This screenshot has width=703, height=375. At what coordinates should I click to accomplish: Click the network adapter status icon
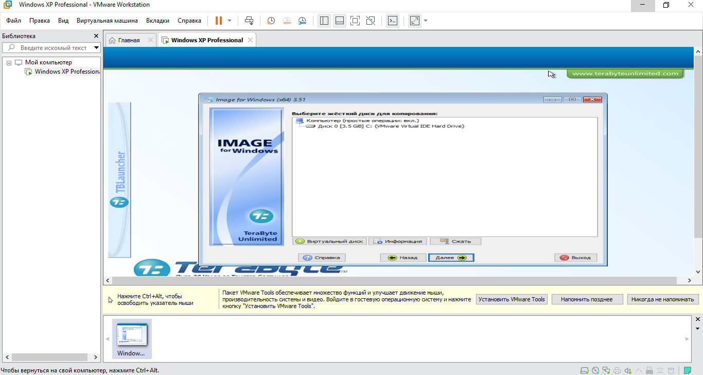pos(606,370)
